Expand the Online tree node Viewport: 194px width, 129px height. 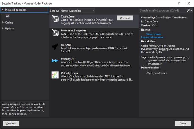click(3, 22)
